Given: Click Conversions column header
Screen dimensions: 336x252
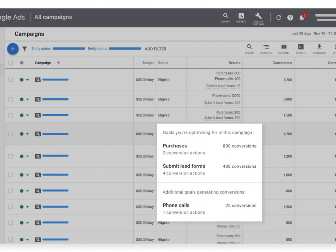Looking at the screenshot, I should (282, 63).
